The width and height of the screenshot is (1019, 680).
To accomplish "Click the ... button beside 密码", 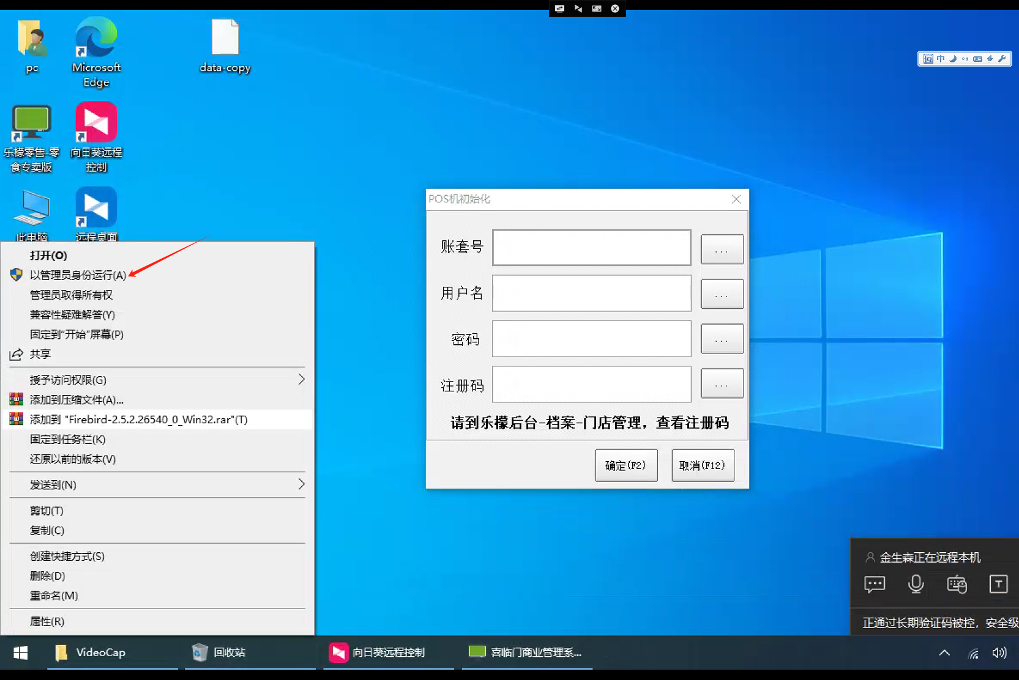I will 722,339.
